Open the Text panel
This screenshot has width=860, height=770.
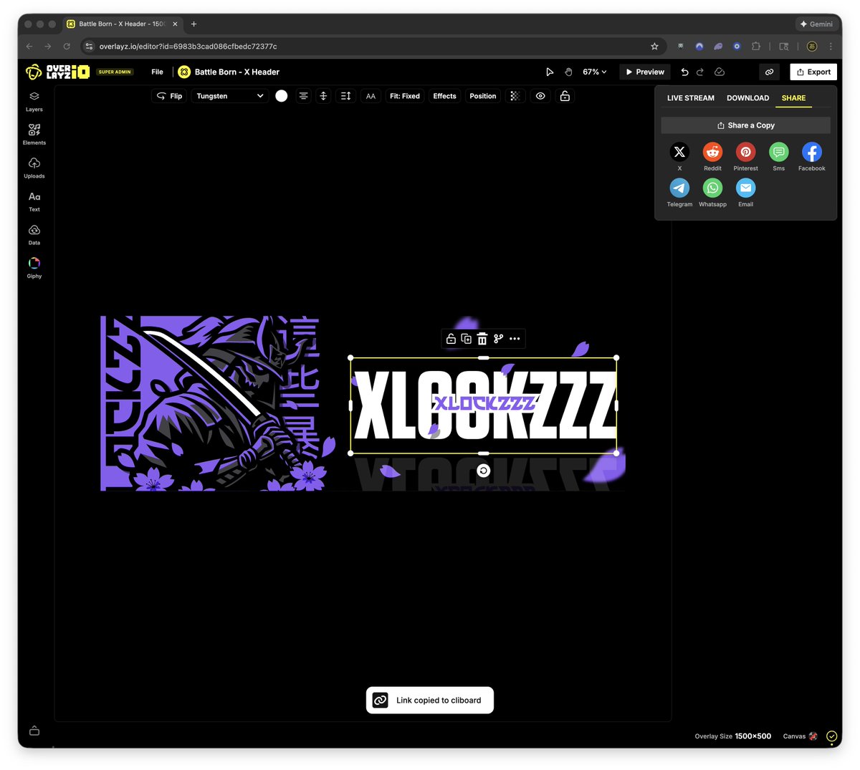pos(34,201)
